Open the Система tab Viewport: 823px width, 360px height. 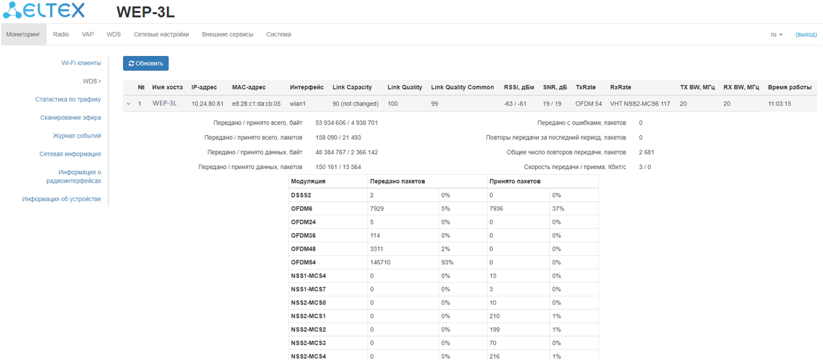click(278, 35)
